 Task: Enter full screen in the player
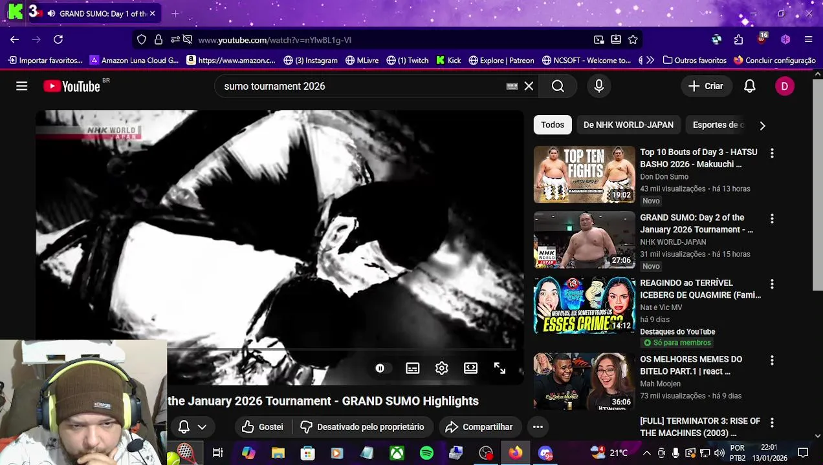[x=499, y=368]
